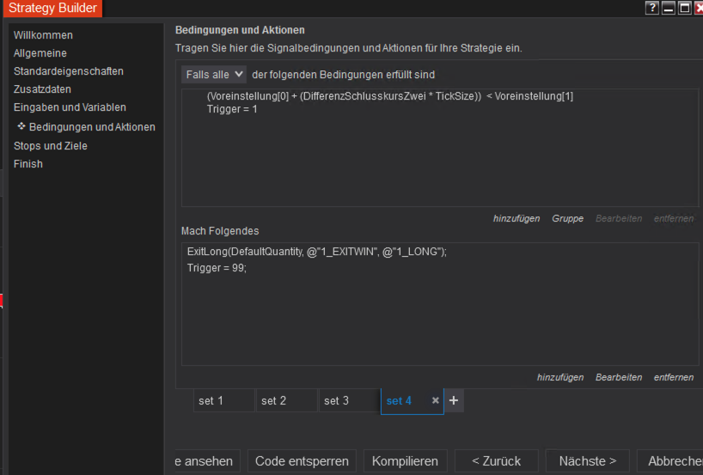Click the Gruppe link

coord(568,219)
